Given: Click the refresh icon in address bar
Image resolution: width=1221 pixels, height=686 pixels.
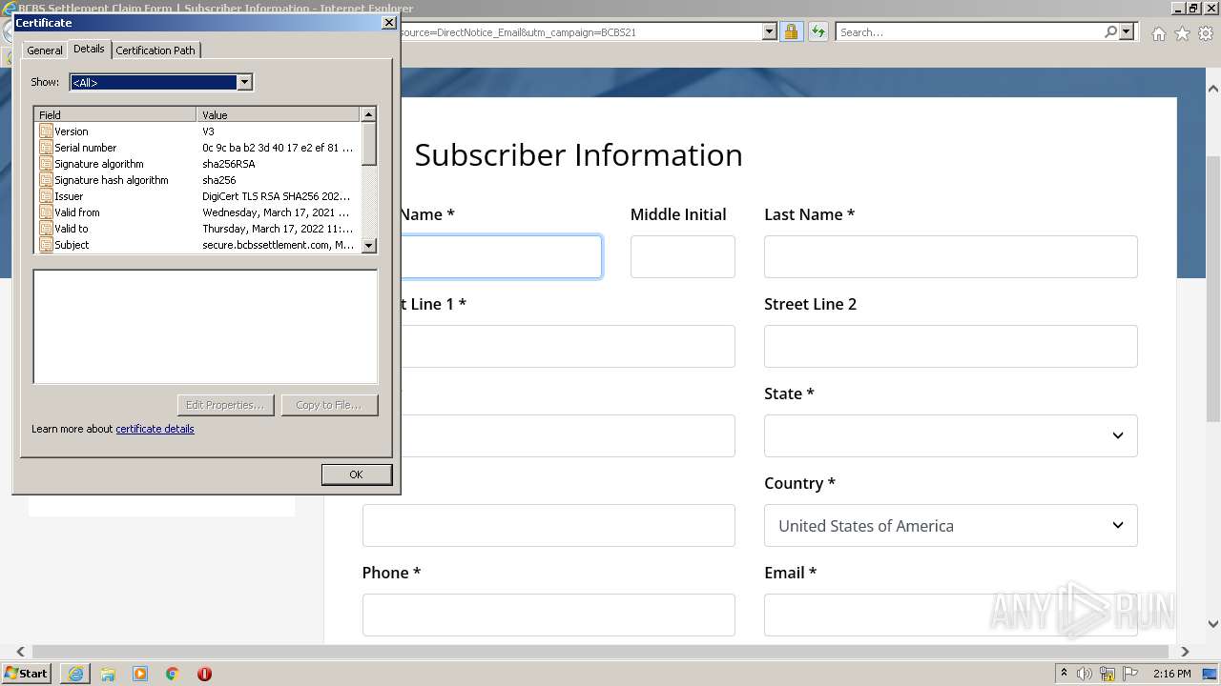Looking at the screenshot, I should tap(817, 31).
